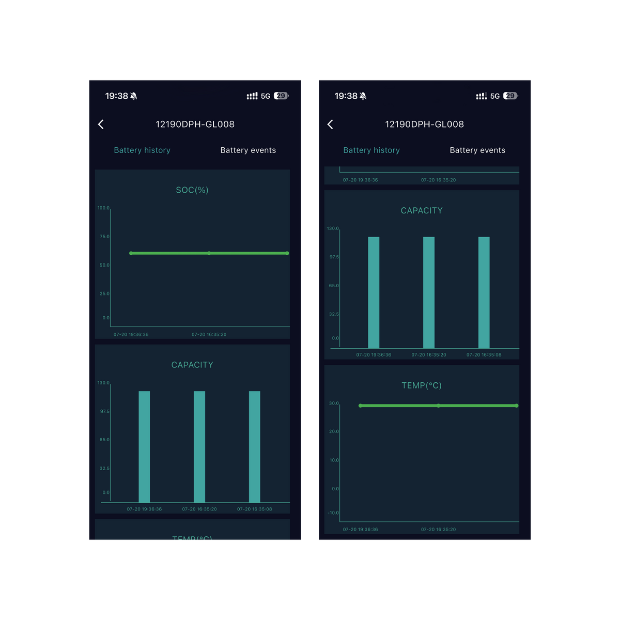Tap the 19:38 clock on right phone

346,96
